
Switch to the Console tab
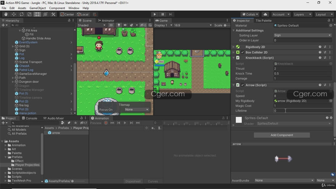pyautogui.click(x=29, y=118)
